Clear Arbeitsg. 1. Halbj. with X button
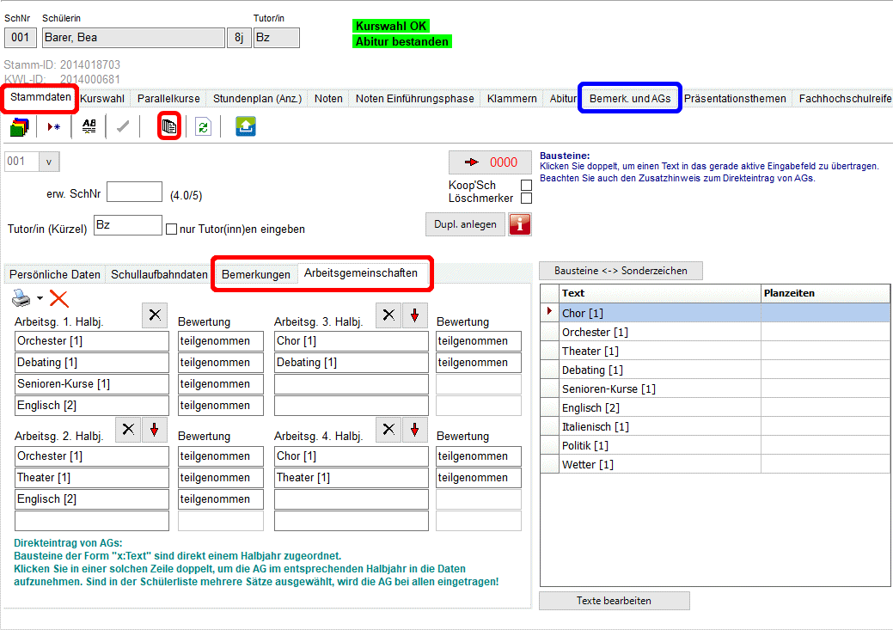The width and height of the screenshot is (893, 630). click(154, 315)
